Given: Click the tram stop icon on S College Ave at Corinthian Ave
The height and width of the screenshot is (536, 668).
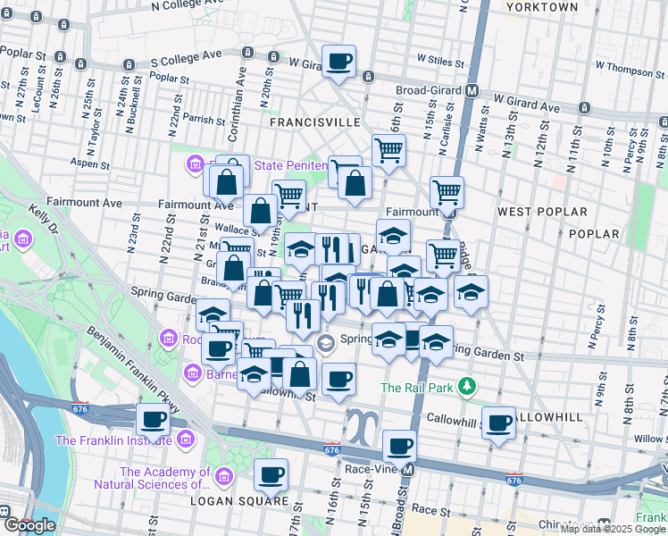Looking at the screenshot, I should point(247,53).
